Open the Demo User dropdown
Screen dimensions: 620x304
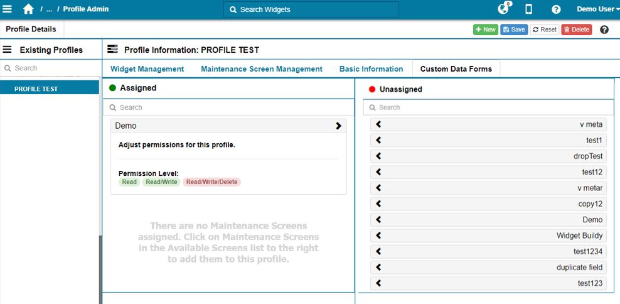[597, 9]
